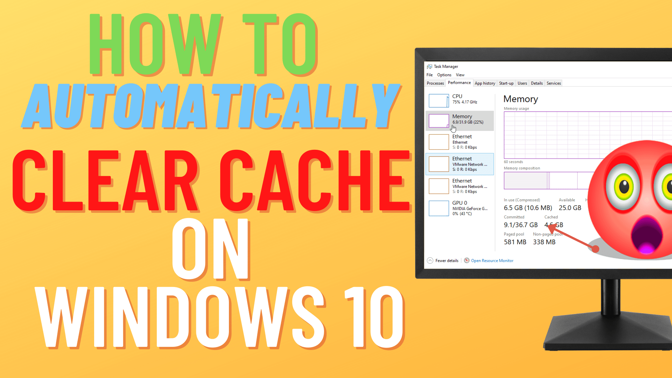Select the CPU performance graph thumbnail

point(439,100)
